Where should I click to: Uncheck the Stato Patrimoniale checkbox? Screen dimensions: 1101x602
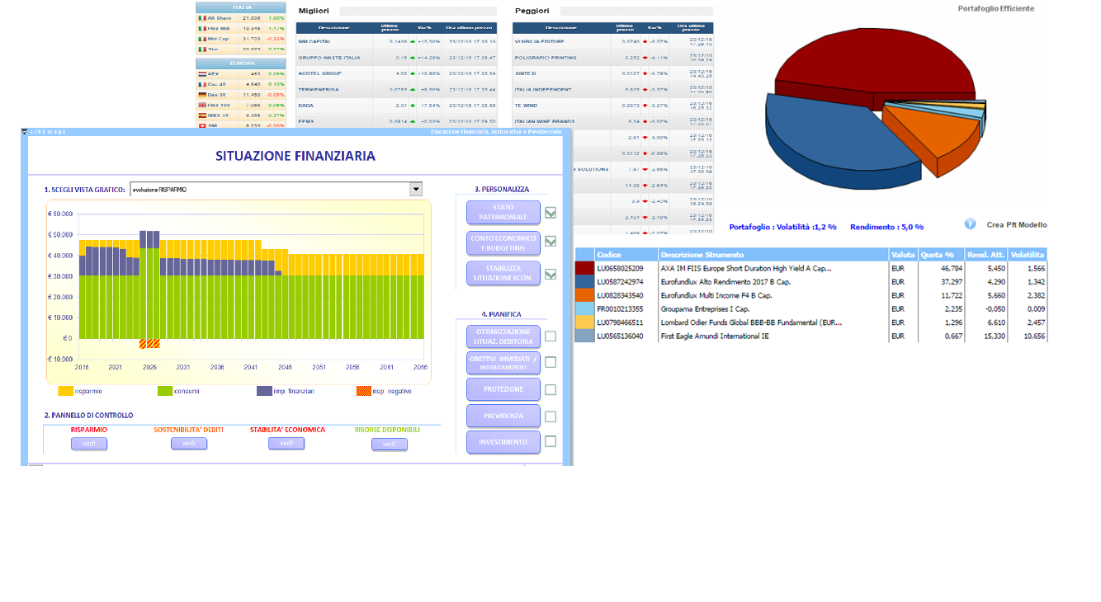(x=550, y=213)
